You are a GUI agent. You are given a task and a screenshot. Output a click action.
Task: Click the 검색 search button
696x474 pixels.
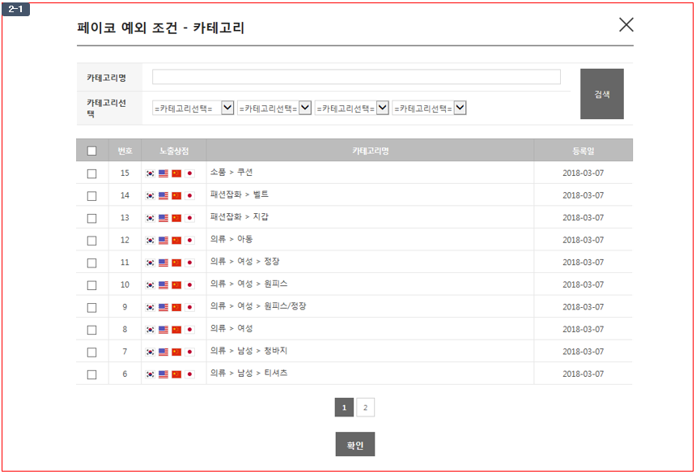(602, 94)
